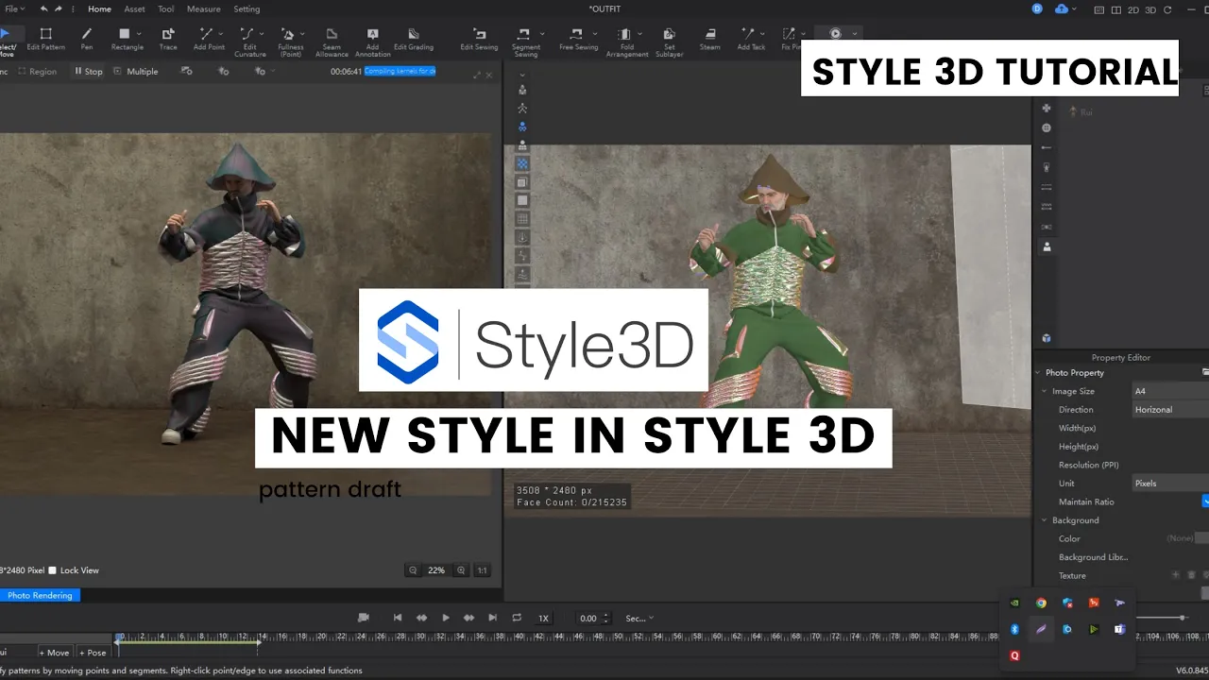This screenshot has height=680, width=1209.
Task: Select the Seam Allowance tool
Action: tap(332, 42)
